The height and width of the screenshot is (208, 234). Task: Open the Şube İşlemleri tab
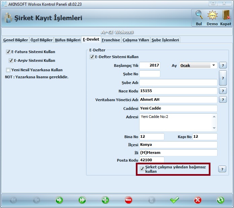tap(165, 40)
